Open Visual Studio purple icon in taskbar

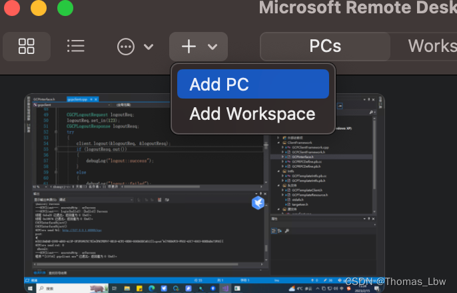point(225,288)
